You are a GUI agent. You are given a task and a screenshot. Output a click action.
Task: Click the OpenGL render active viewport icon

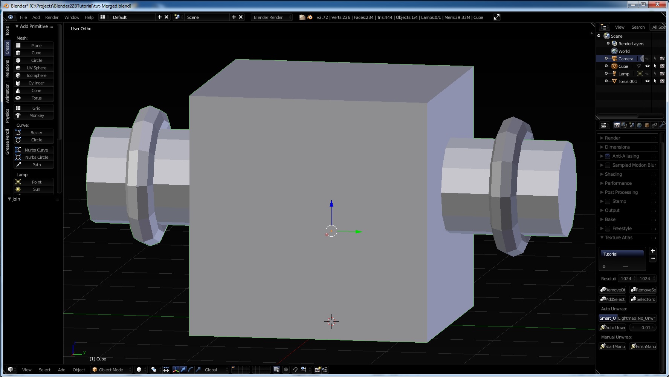(x=318, y=369)
